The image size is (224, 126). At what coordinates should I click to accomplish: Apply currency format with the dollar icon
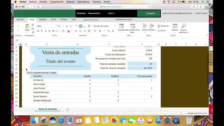pyautogui.click(x=95, y=31)
